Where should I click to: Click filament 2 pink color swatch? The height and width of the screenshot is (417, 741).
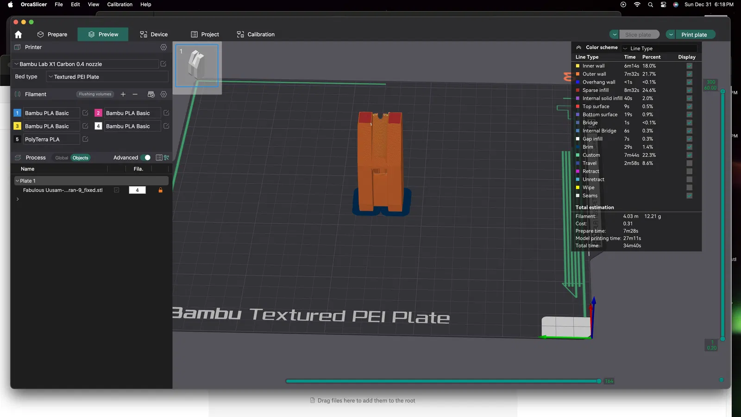98,113
